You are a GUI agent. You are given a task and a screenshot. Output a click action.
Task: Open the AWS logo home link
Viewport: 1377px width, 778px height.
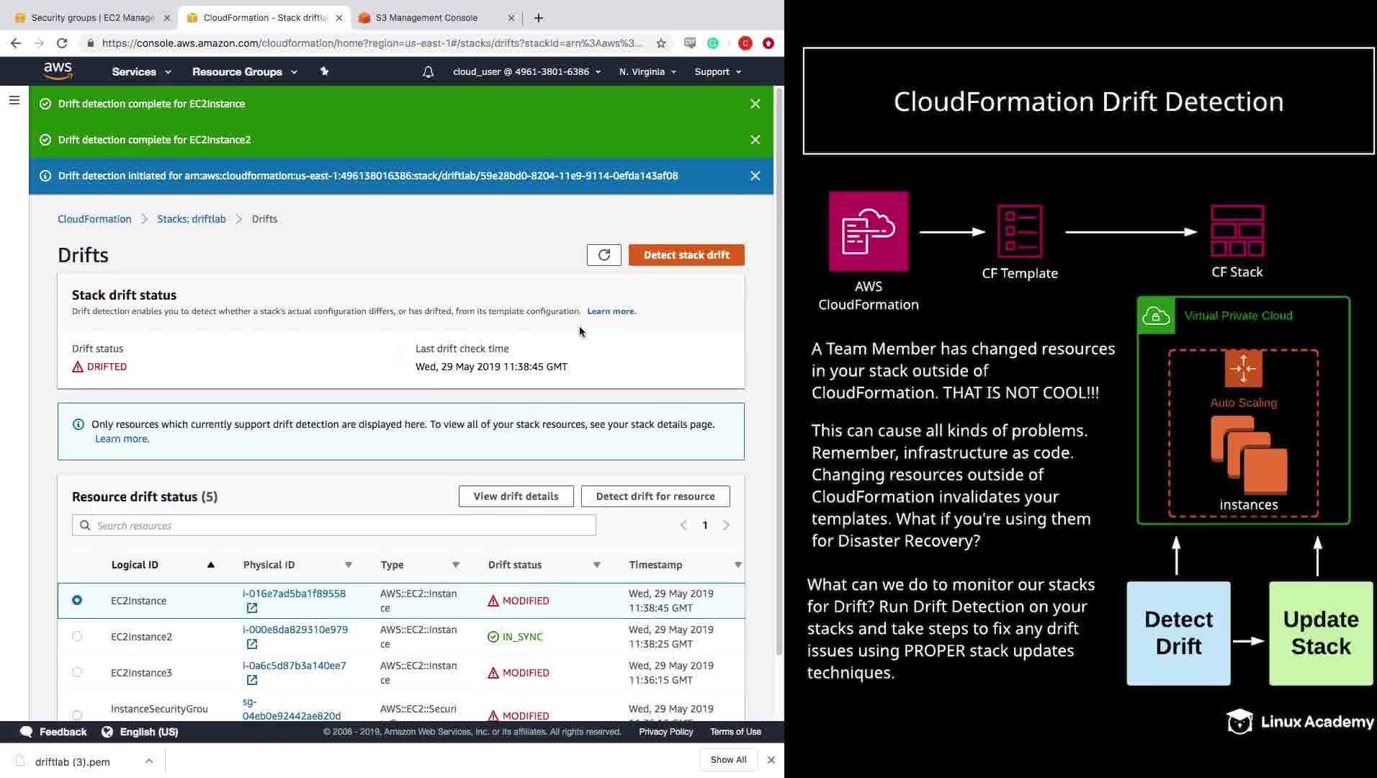(58, 71)
